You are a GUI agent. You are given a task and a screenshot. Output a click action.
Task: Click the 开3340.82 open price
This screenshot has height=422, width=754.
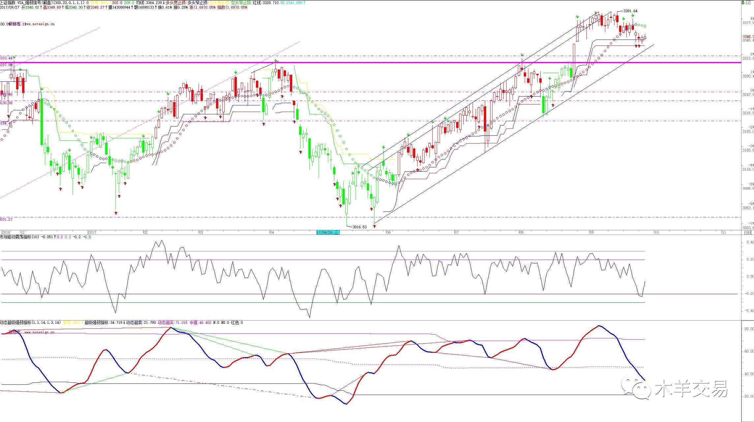[30, 7]
